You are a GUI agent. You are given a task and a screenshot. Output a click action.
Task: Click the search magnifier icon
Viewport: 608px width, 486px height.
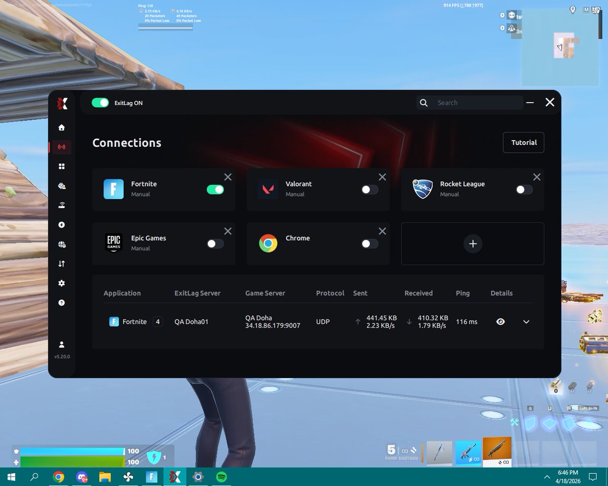424,103
